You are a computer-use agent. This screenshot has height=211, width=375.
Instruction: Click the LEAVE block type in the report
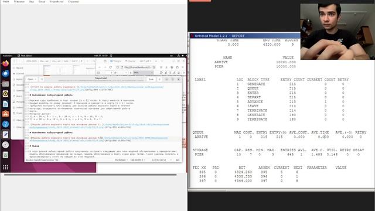pyautogui.click(x=253, y=105)
